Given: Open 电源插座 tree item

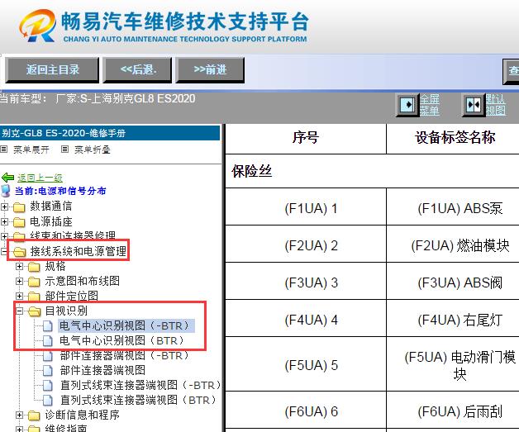Looking at the screenshot, I should tap(51, 221).
